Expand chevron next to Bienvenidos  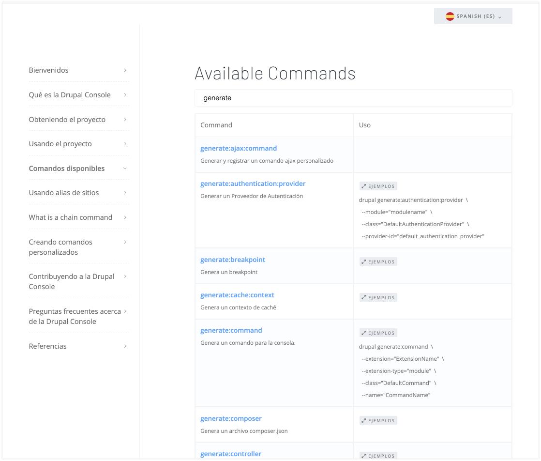pos(125,70)
